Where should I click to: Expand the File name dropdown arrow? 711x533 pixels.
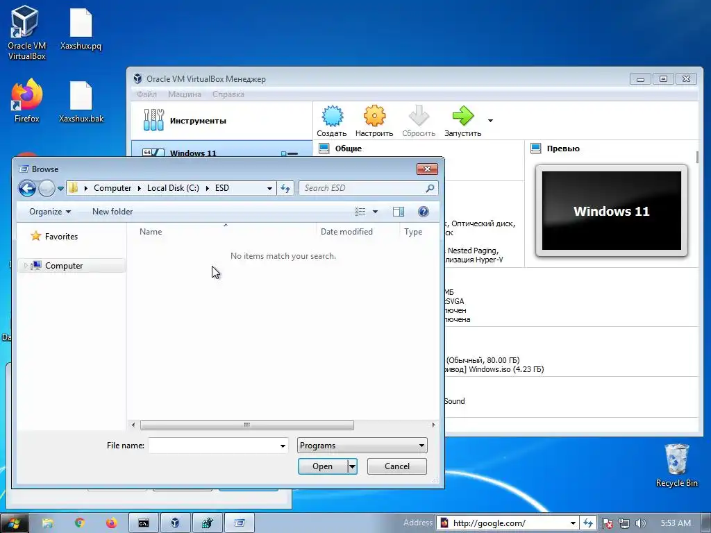click(283, 446)
